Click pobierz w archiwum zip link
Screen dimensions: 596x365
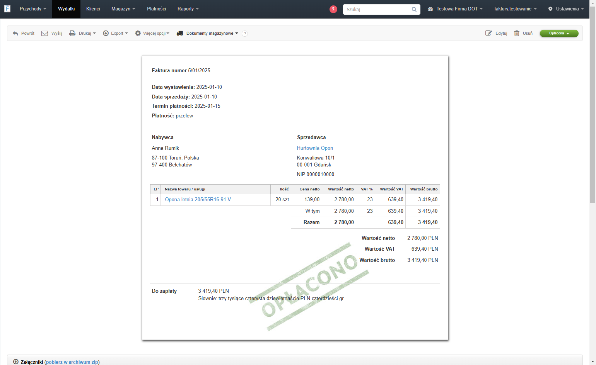[72, 362]
